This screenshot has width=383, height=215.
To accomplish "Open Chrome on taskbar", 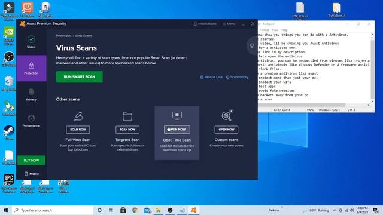I will tap(135, 210).
